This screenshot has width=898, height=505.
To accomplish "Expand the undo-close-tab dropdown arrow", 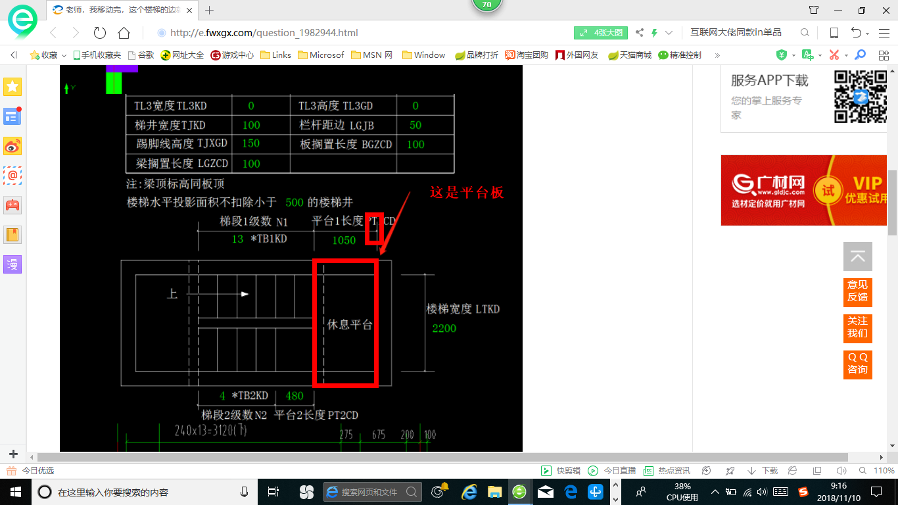I will 868,34.
